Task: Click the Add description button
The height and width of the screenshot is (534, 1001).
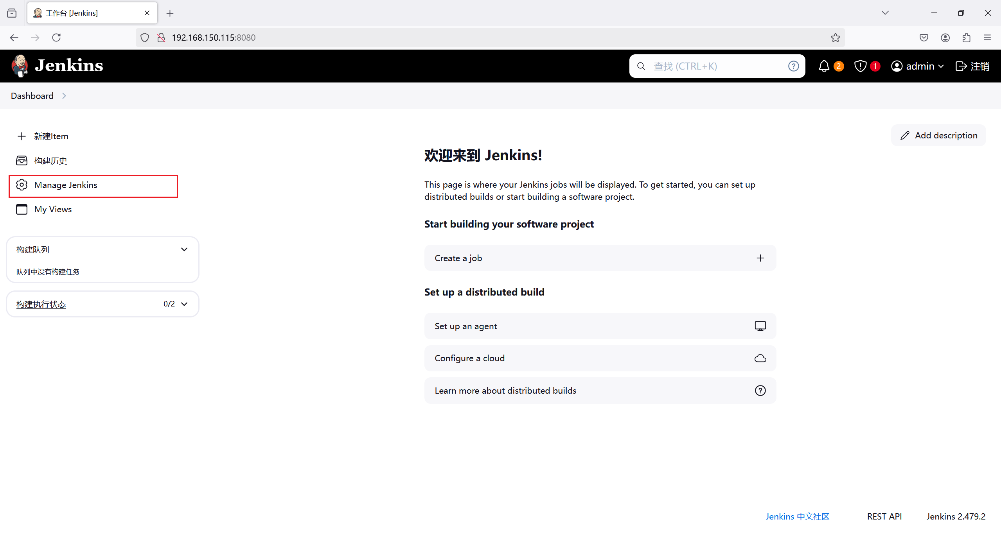Action: pos(938,135)
